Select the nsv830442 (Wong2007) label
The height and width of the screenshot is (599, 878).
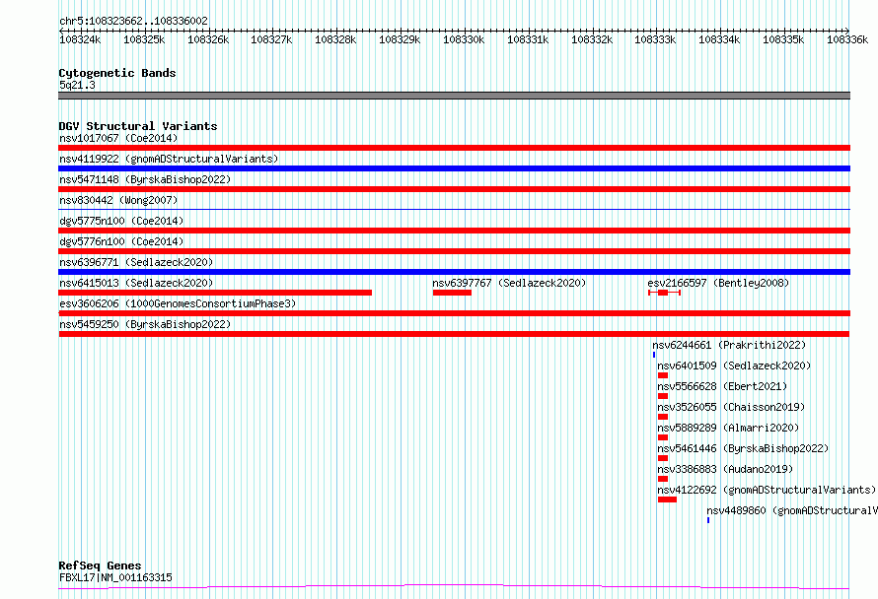click(x=118, y=200)
